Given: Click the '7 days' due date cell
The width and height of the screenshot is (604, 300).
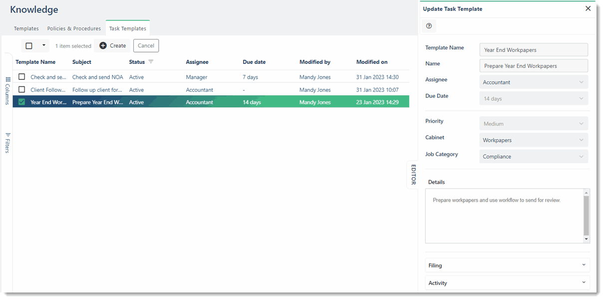Looking at the screenshot, I should [x=251, y=77].
